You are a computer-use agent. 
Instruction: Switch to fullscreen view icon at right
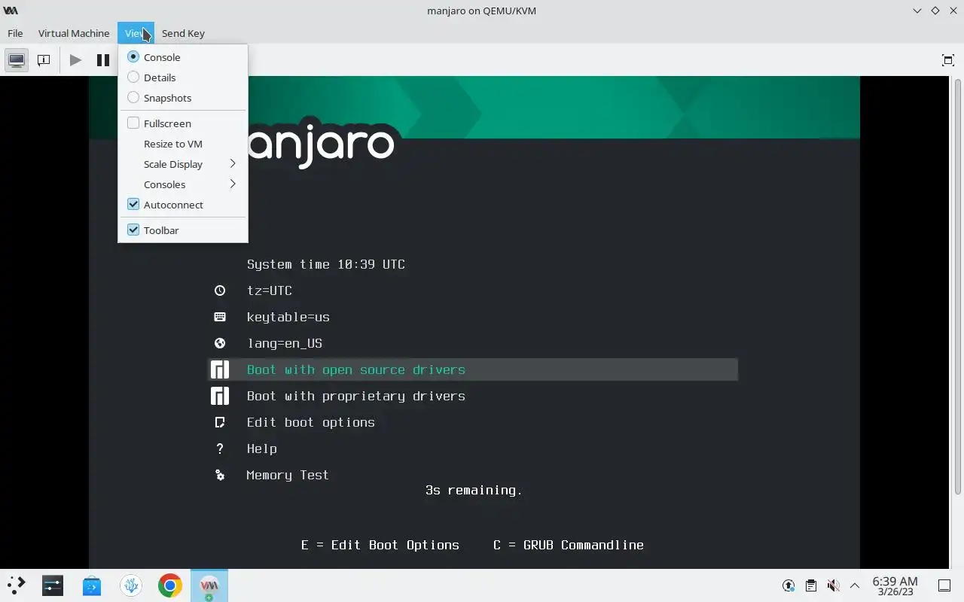pos(948,60)
